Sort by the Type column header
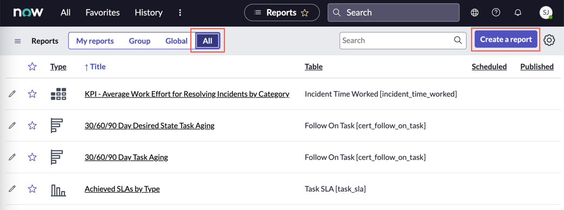The height and width of the screenshot is (210, 564). [58, 67]
